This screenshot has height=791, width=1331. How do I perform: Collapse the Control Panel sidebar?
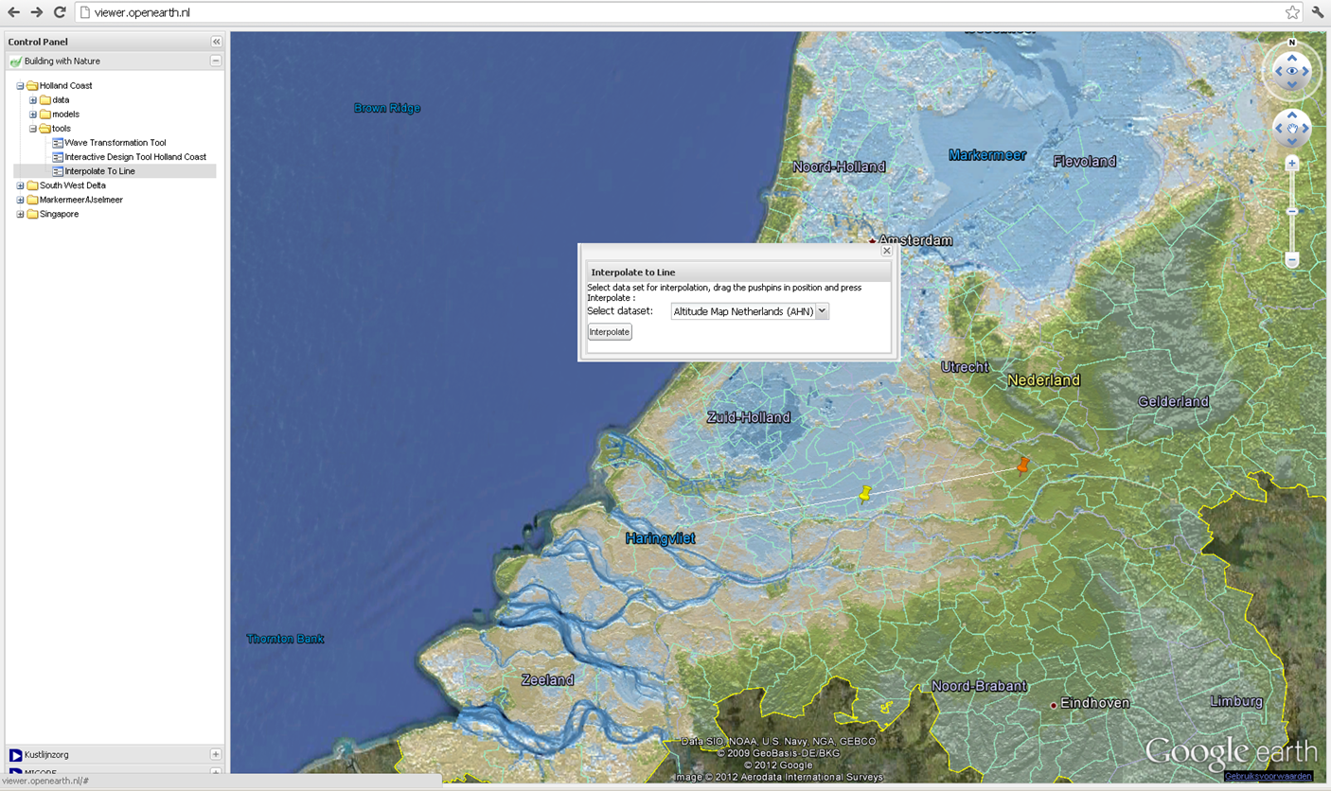[216, 42]
